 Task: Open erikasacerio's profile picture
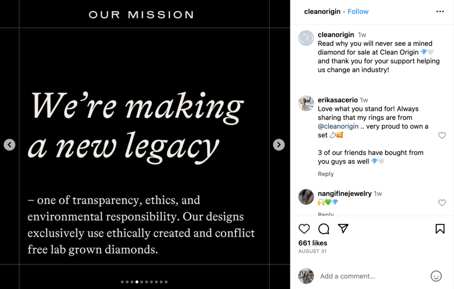[x=306, y=103]
